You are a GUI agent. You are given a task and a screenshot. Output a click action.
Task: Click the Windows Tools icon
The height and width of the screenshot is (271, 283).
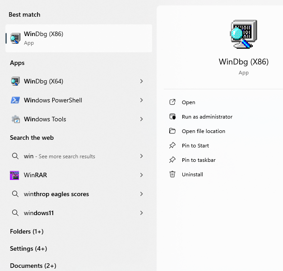(15, 119)
